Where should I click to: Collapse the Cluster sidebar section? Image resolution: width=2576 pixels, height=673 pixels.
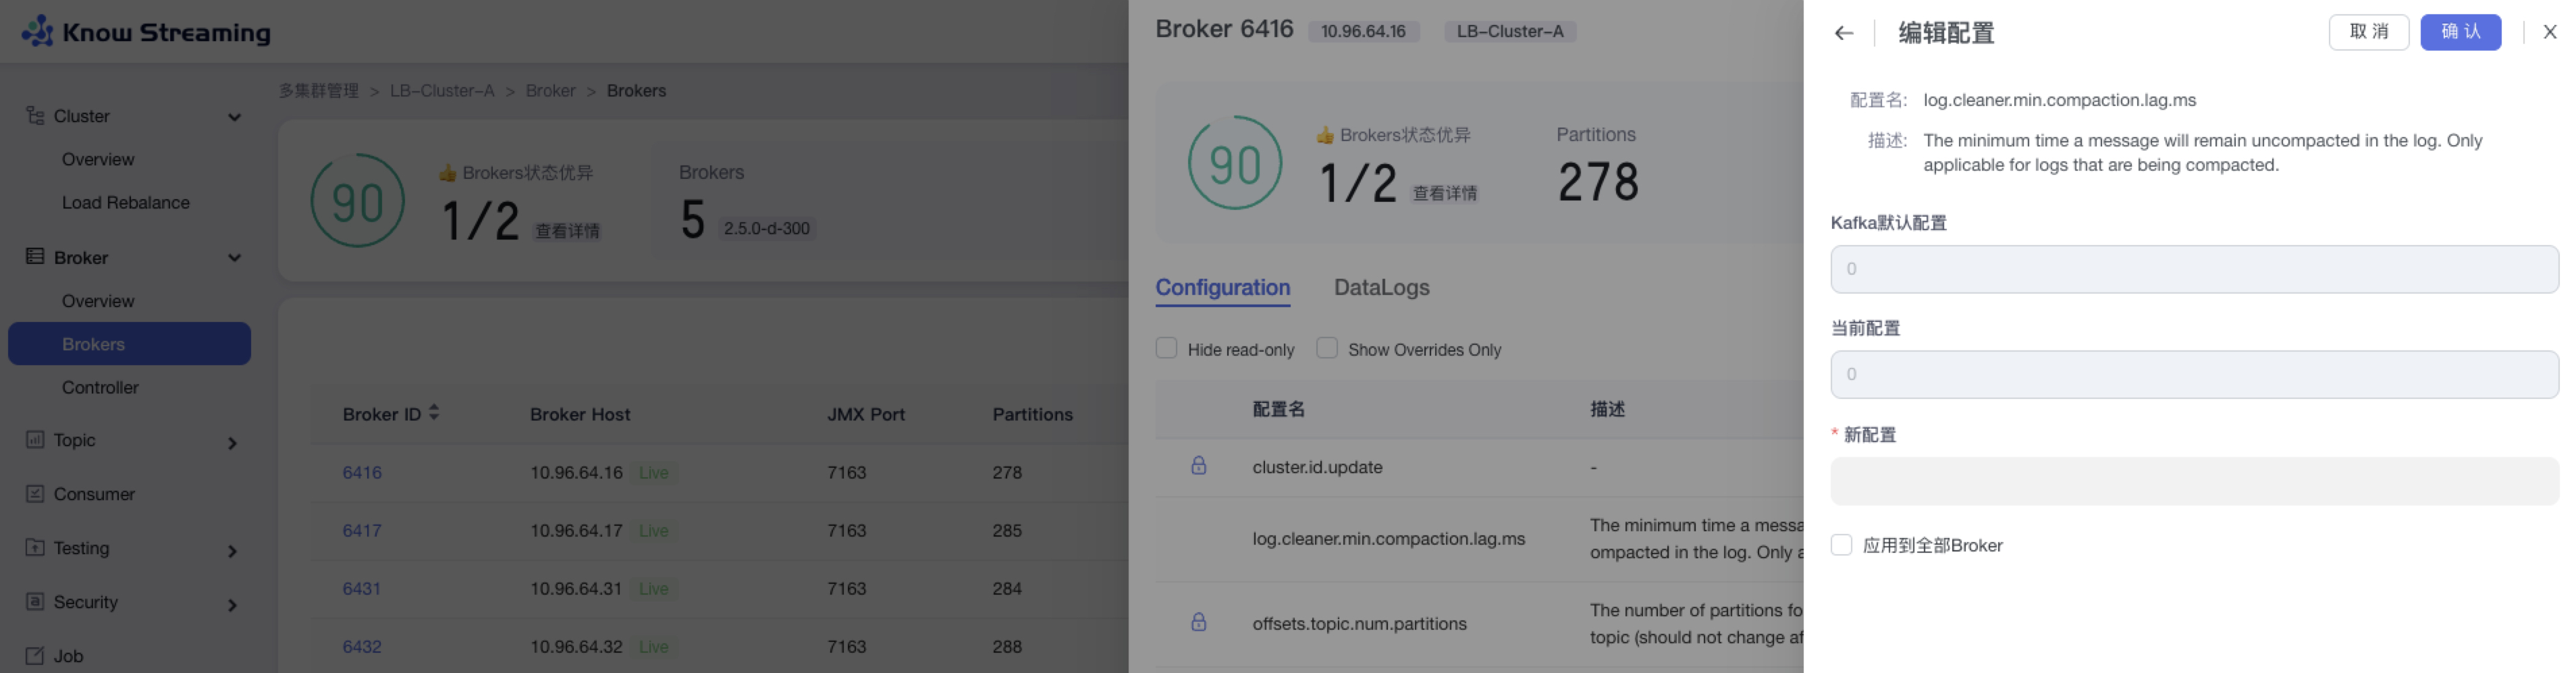pos(234,116)
